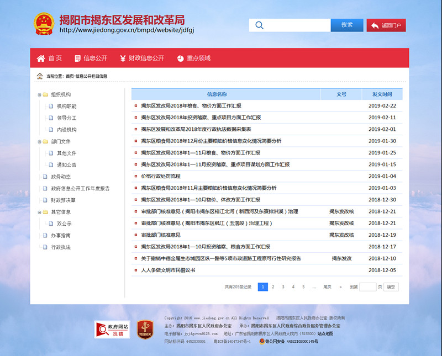Click the 政府网站找错 badge

coord(112,330)
